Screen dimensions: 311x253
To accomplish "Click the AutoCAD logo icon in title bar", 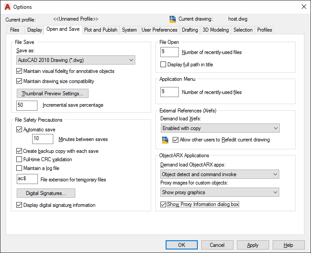I will click(7, 7).
